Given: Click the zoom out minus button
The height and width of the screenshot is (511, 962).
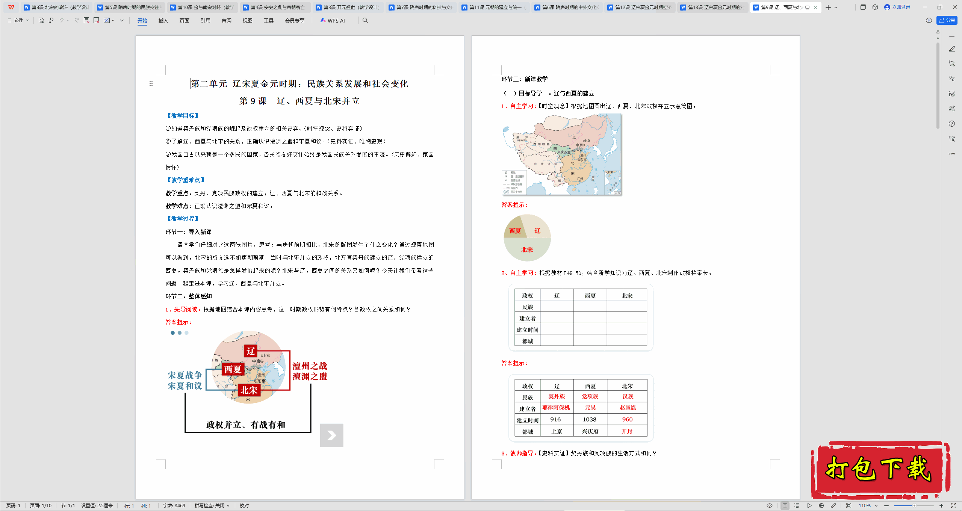Looking at the screenshot, I should coord(887,506).
